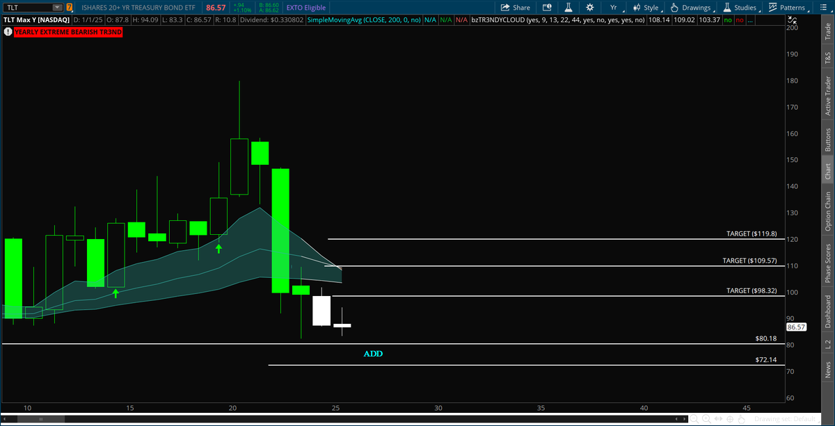Open the Buttons side tab
835x426 pixels.
[827, 140]
